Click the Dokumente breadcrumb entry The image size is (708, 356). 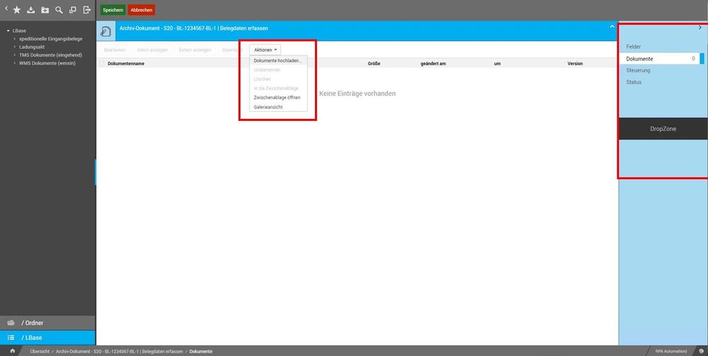[201, 352]
